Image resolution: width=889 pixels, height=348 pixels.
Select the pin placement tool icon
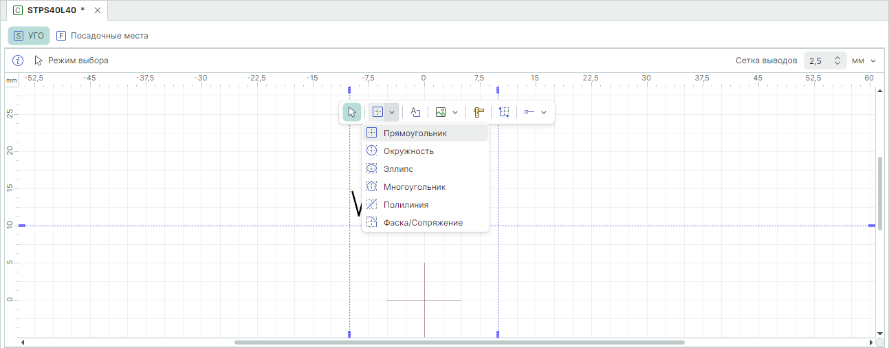click(529, 112)
